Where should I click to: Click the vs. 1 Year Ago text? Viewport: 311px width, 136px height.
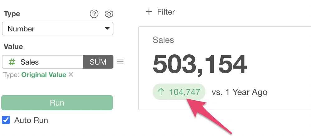tap(239, 92)
